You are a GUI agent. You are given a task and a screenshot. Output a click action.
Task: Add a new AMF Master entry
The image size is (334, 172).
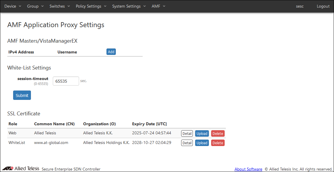coord(111,52)
